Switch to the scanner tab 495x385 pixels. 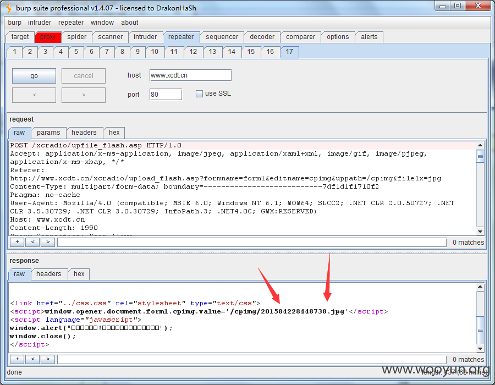point(110,37)
